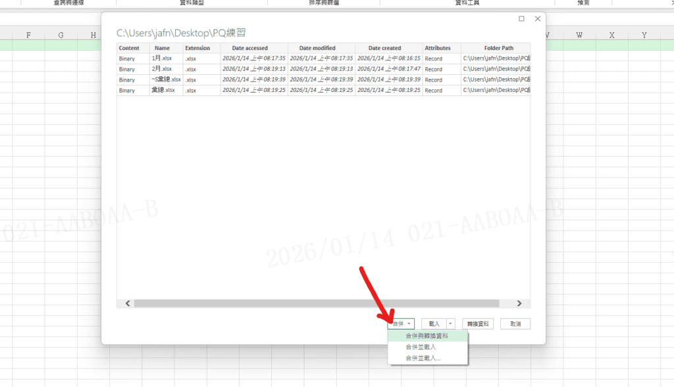Screen dimensions: 674x387
Task: Maximize the folder preview dialog
Action: click(x=521, y=19)
